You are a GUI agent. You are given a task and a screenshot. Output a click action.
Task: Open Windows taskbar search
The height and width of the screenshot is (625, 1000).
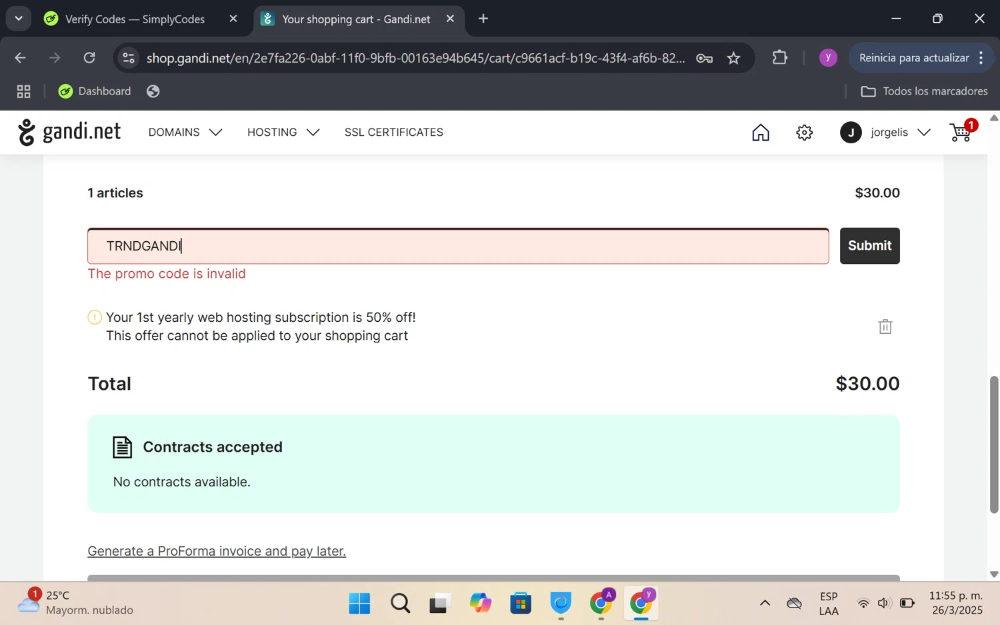[x=400, y=604]
